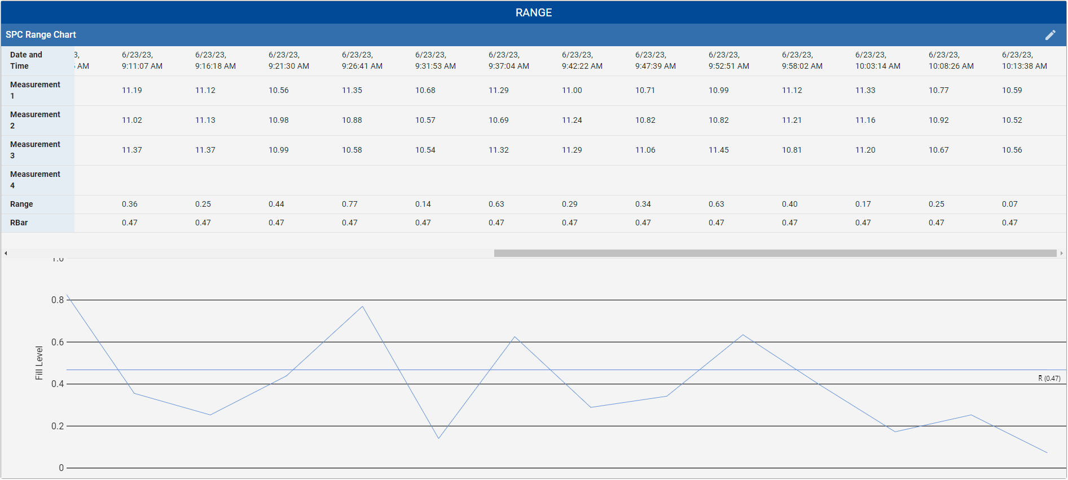Click the RBar row label
1068x480 pixels.
[19, 223]
